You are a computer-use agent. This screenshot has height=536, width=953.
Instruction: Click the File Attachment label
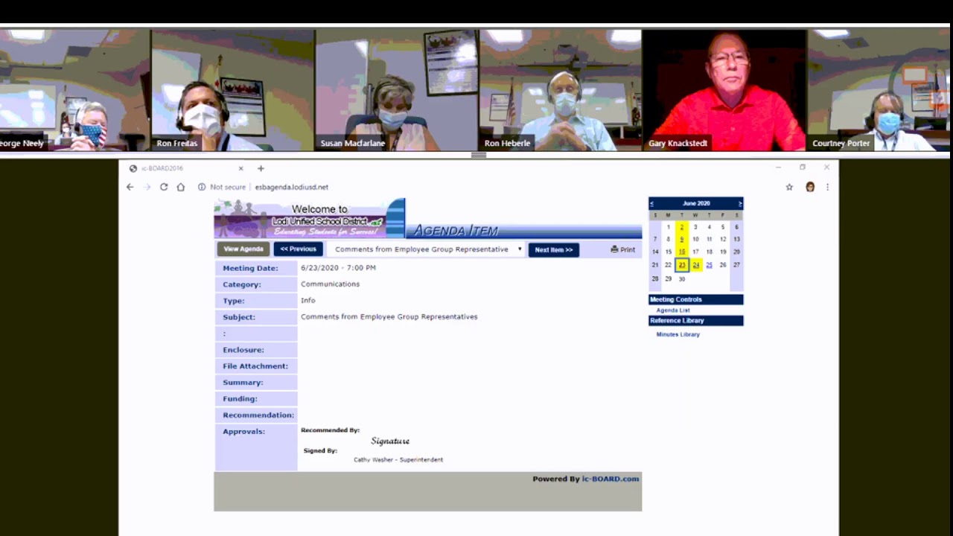(x=255, y=366)
